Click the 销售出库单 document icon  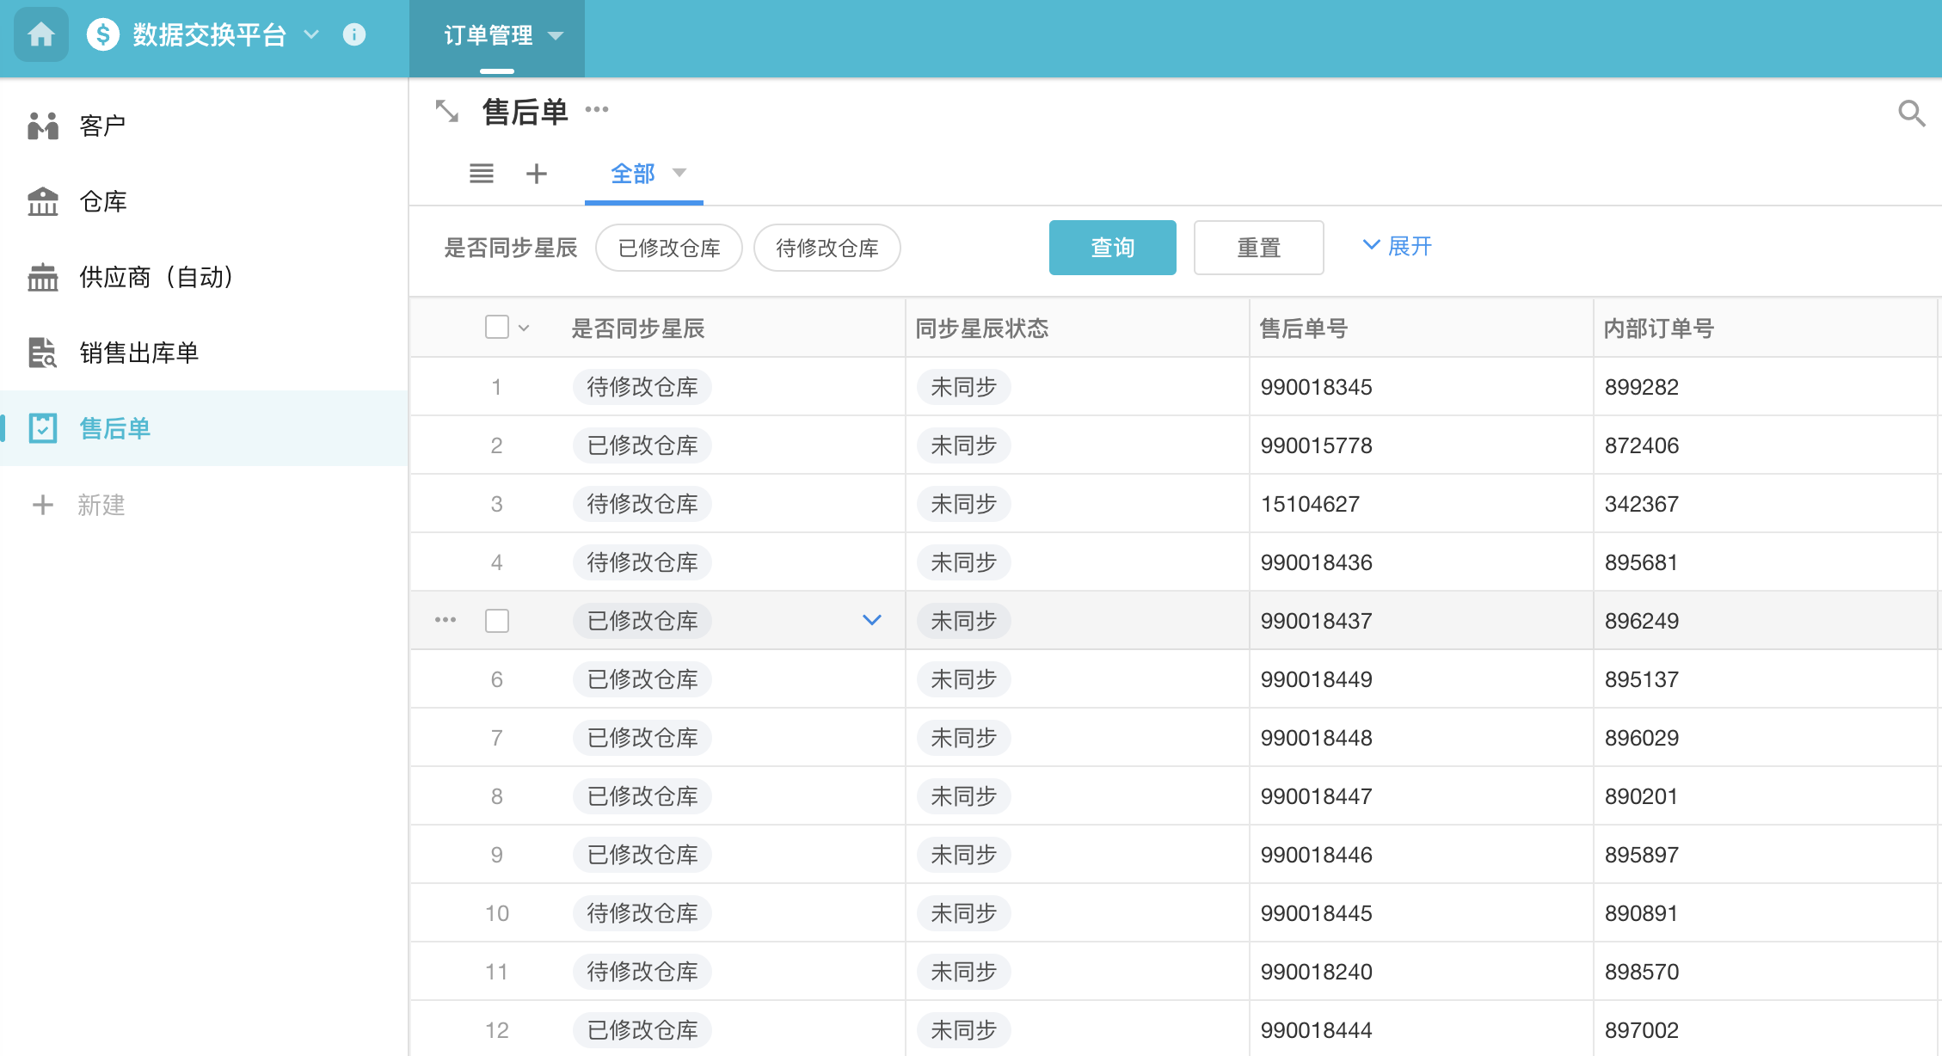click(43, 353)
